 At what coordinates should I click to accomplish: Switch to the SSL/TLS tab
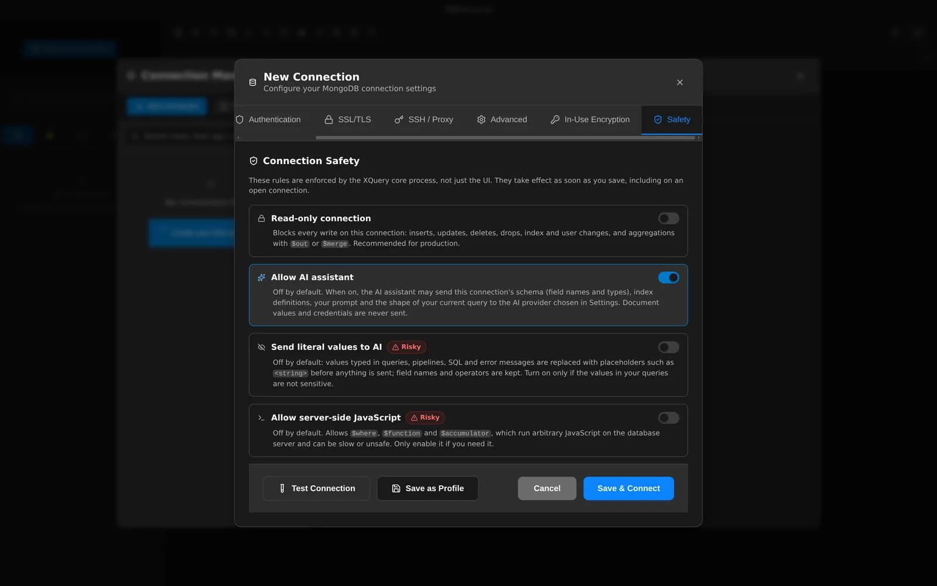click(348, 120)
